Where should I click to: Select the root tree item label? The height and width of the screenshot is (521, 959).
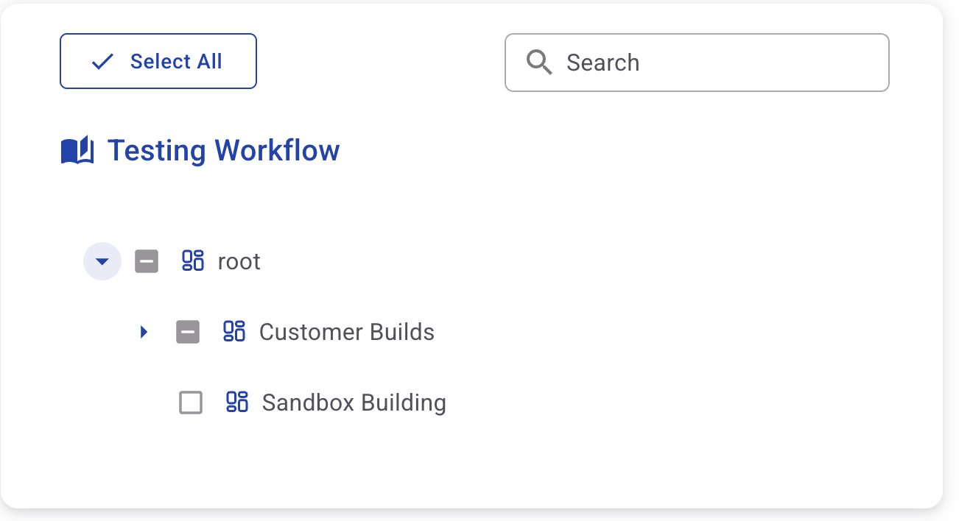tap(239, 262)
